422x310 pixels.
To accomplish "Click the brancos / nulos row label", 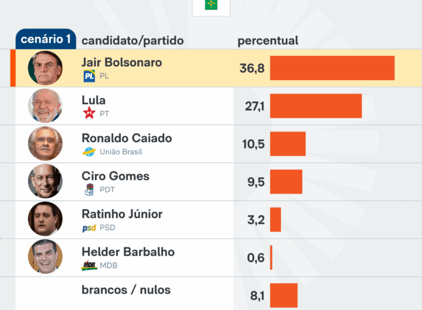I will (126, 290).
